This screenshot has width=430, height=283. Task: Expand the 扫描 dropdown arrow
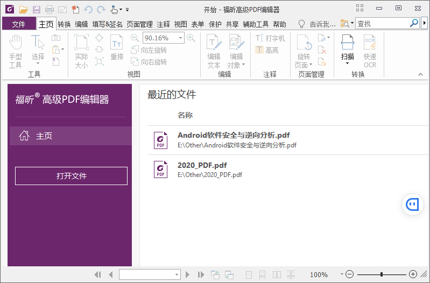[347, 64]
